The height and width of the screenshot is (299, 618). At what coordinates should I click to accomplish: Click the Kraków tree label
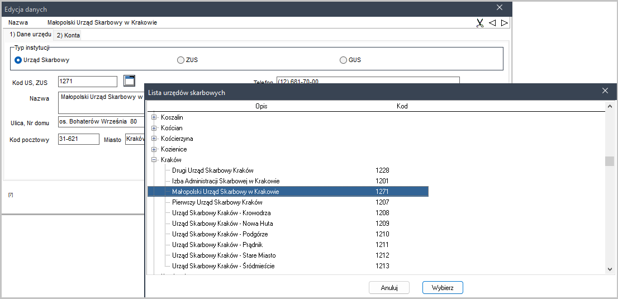pos(171,160)
